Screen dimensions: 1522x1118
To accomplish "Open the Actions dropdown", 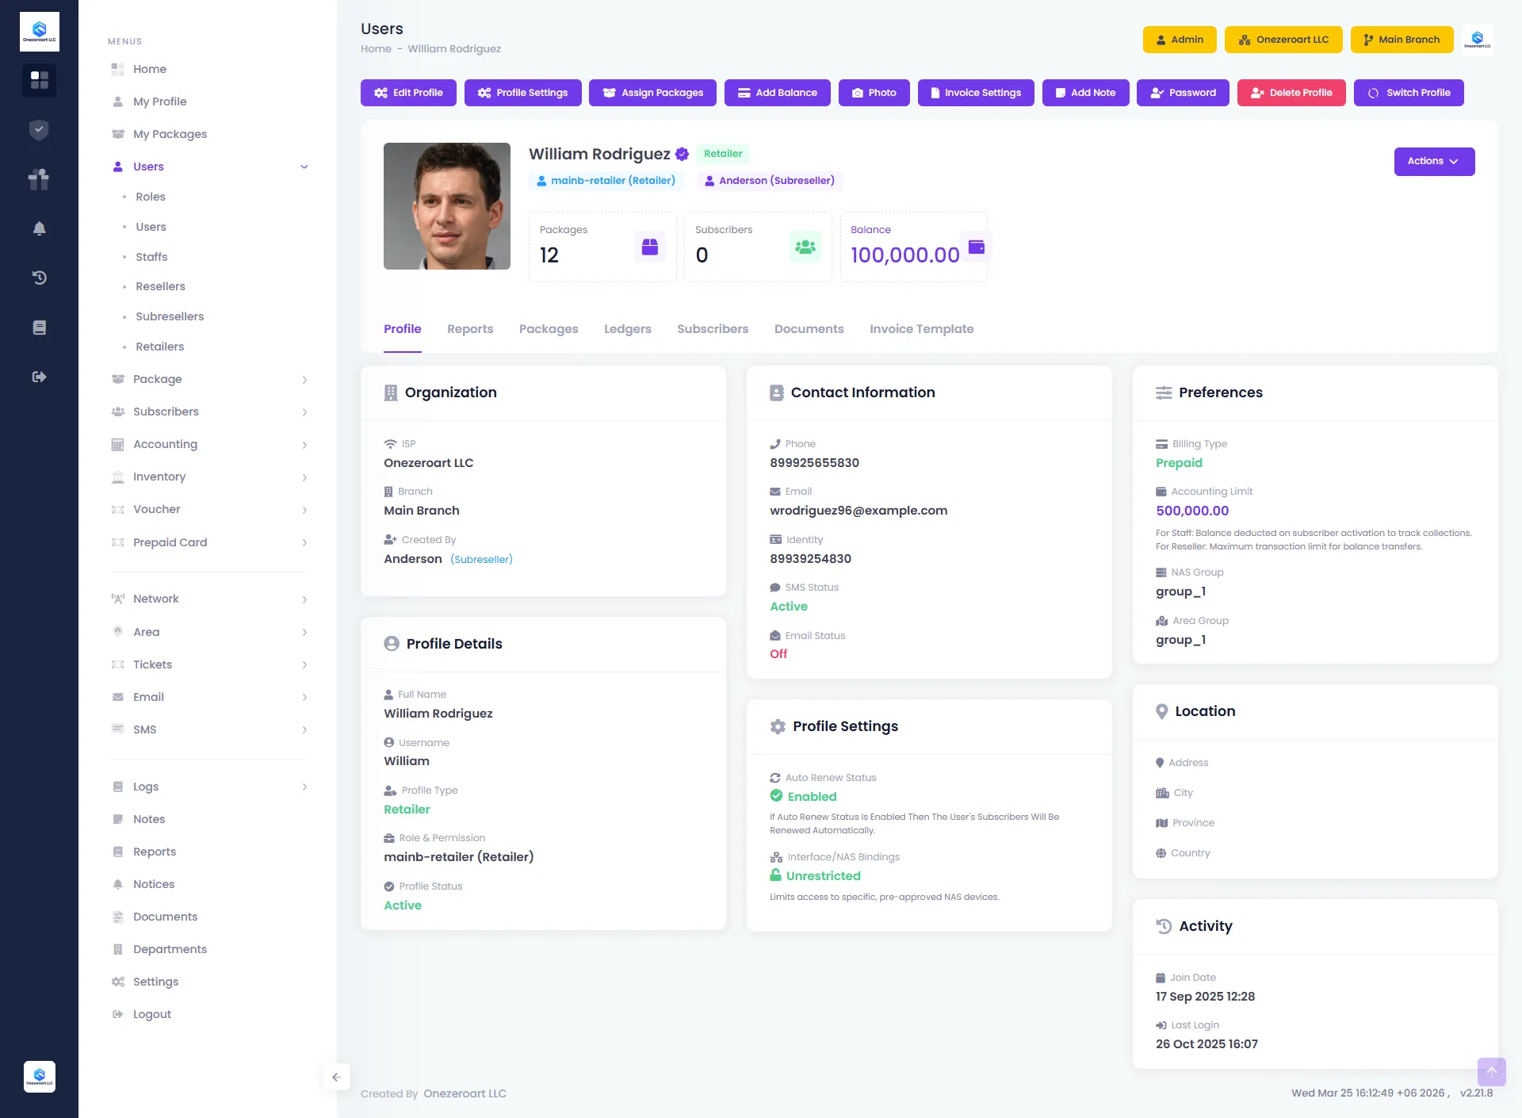I will [1434, 161].
